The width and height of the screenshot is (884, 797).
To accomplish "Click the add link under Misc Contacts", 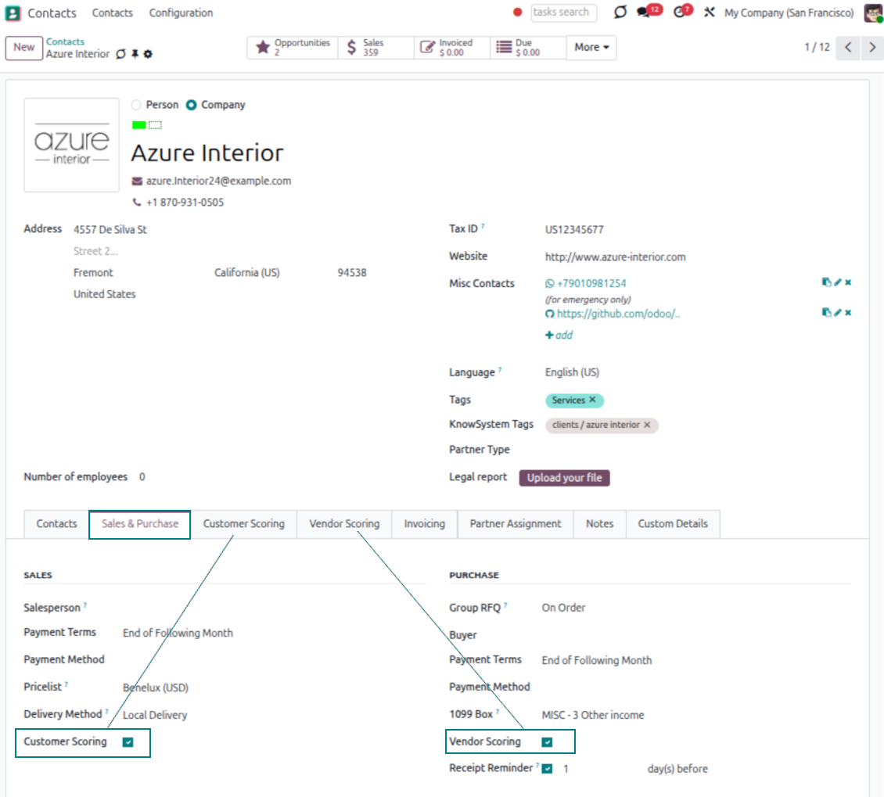I will coord(559,336).
